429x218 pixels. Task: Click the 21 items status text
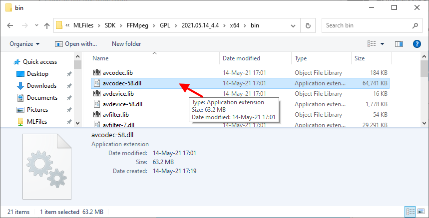(x=18, y=212)
